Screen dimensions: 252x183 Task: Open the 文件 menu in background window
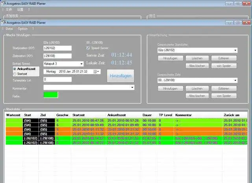pos(9,9)
